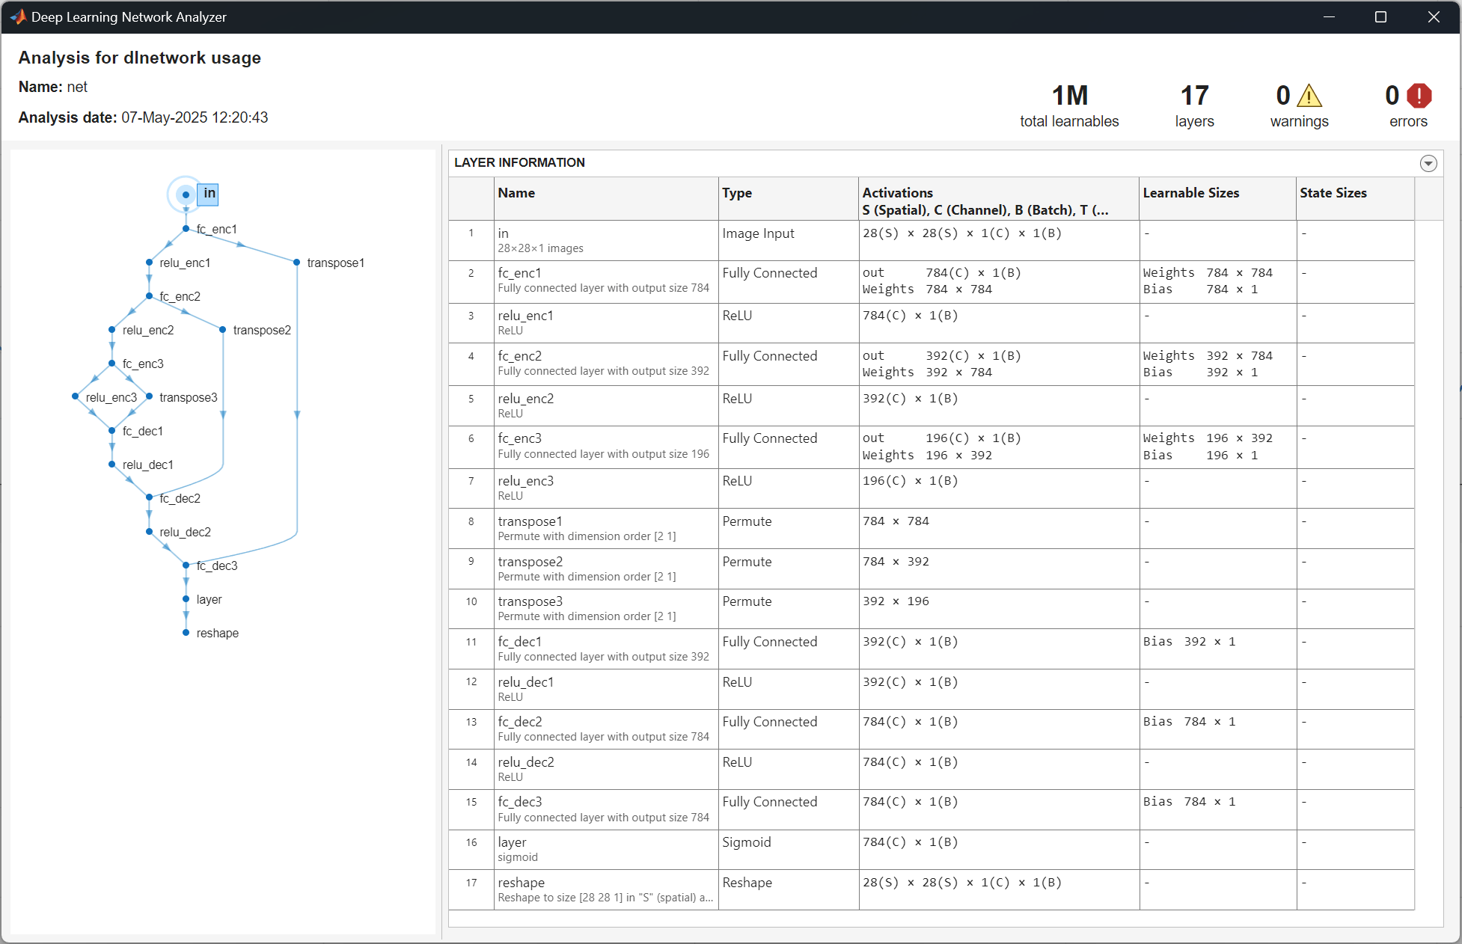
Task: Click the '17 layers' summary statistic
Action: coord(1194,105)
